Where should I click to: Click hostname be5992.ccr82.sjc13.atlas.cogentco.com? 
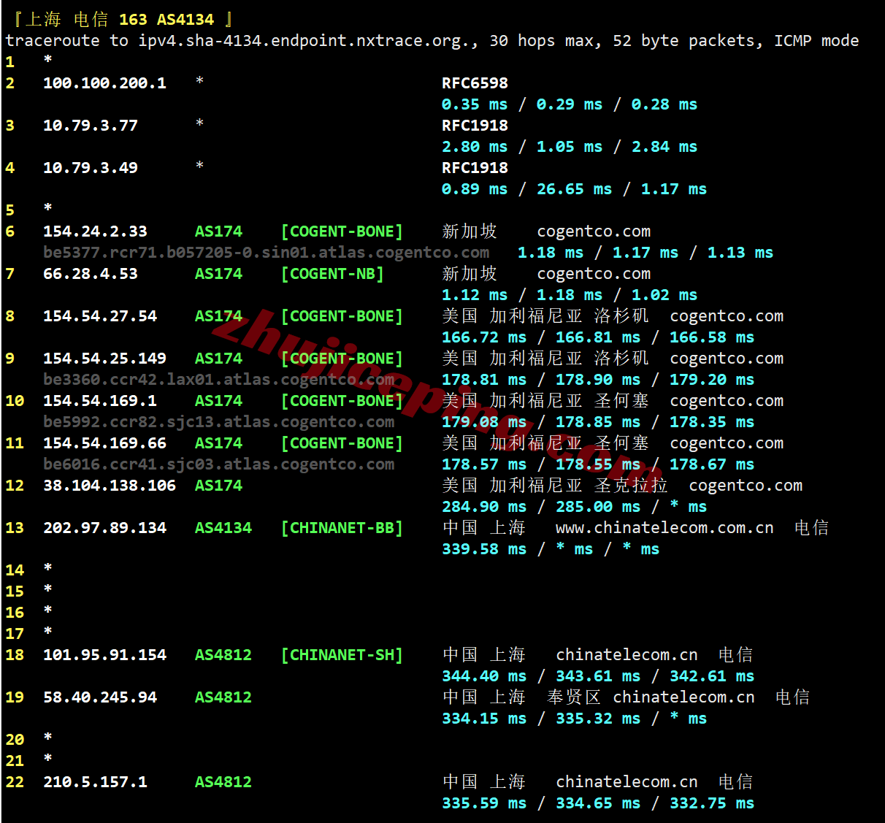click(219, 421)
